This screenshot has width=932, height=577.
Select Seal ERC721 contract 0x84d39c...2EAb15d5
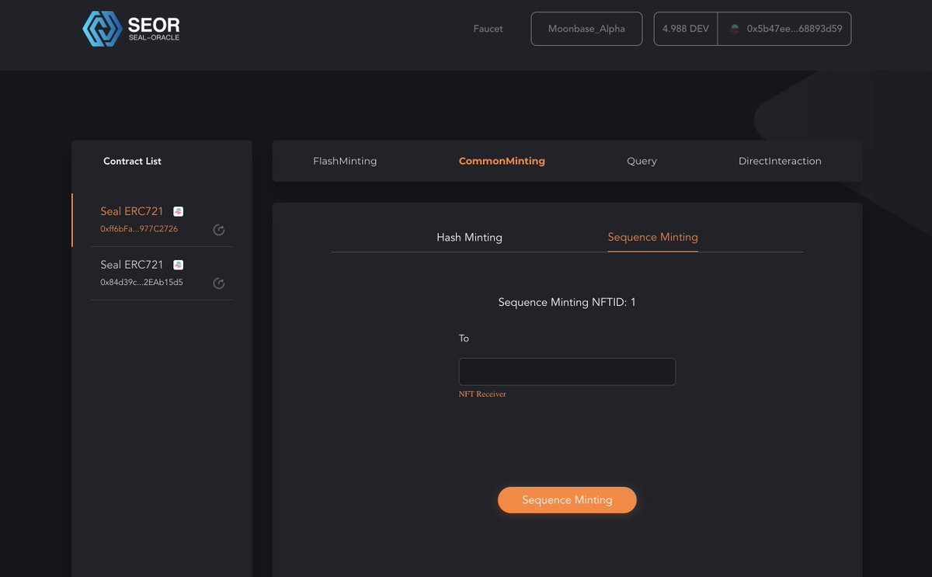(162, 273)
